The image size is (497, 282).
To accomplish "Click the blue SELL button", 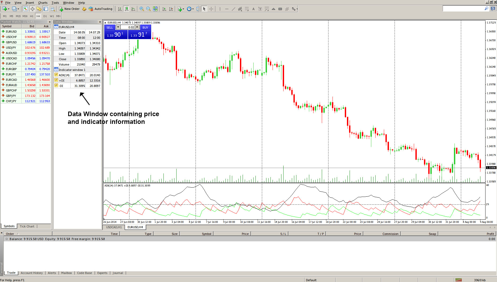I will coord(110,27).
